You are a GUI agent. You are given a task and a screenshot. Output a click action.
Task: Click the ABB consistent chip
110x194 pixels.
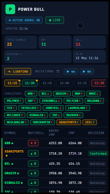click(31, 94)
